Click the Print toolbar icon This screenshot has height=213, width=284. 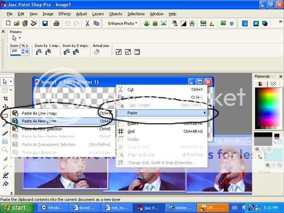click(x=56, y=23)
